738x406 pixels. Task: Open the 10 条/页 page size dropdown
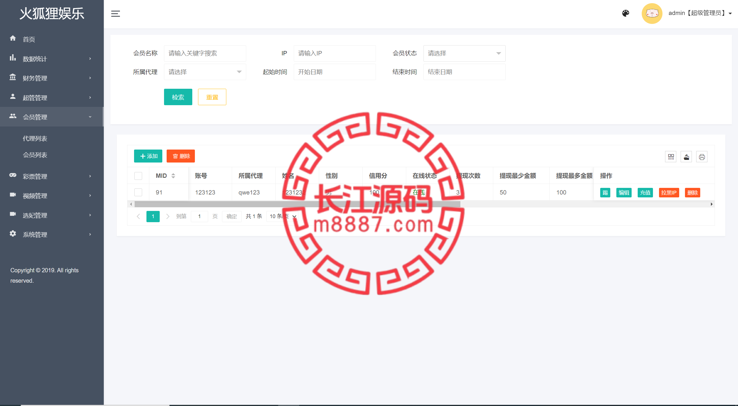(283, 216)
